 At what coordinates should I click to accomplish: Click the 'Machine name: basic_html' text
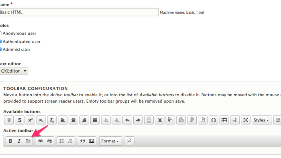pos(182,12)
